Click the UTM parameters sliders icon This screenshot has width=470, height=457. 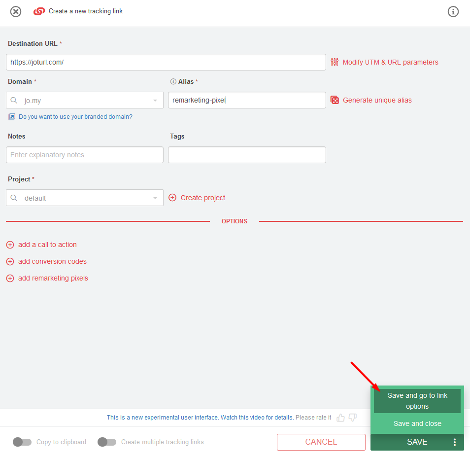335,62
